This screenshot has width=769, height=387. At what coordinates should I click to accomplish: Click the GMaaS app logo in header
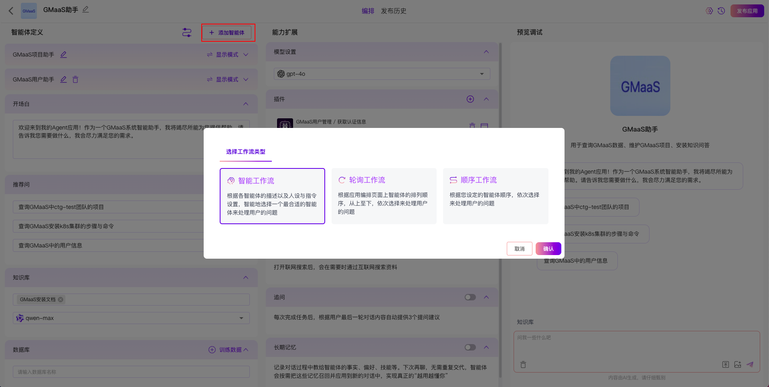pos(29,11)
